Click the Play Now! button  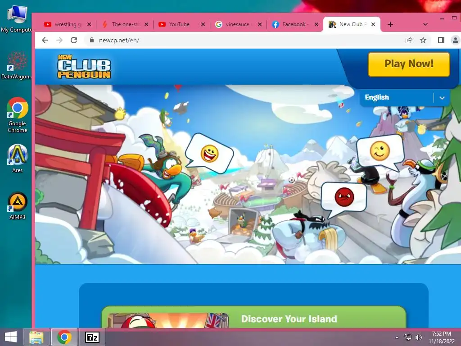409,64
